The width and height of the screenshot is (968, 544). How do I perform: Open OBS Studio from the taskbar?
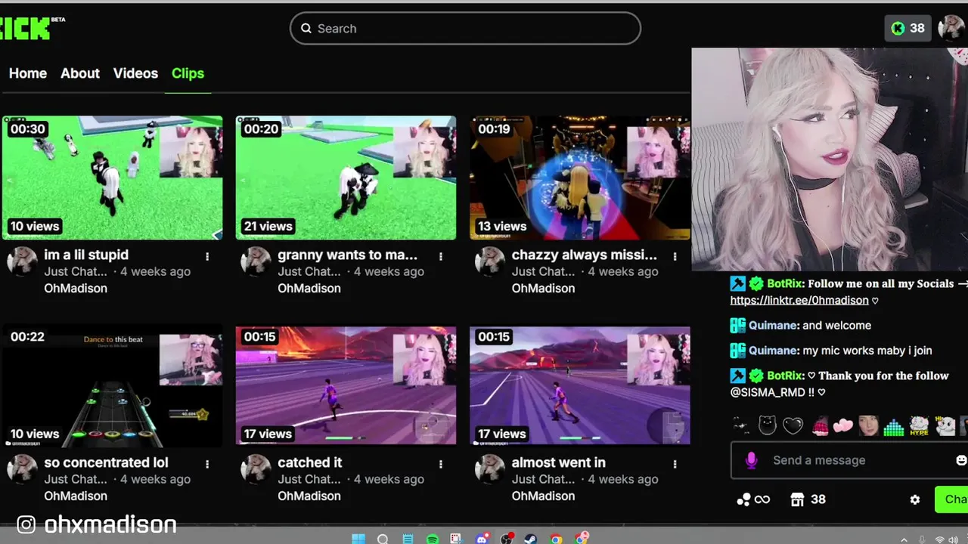(507, 539)
